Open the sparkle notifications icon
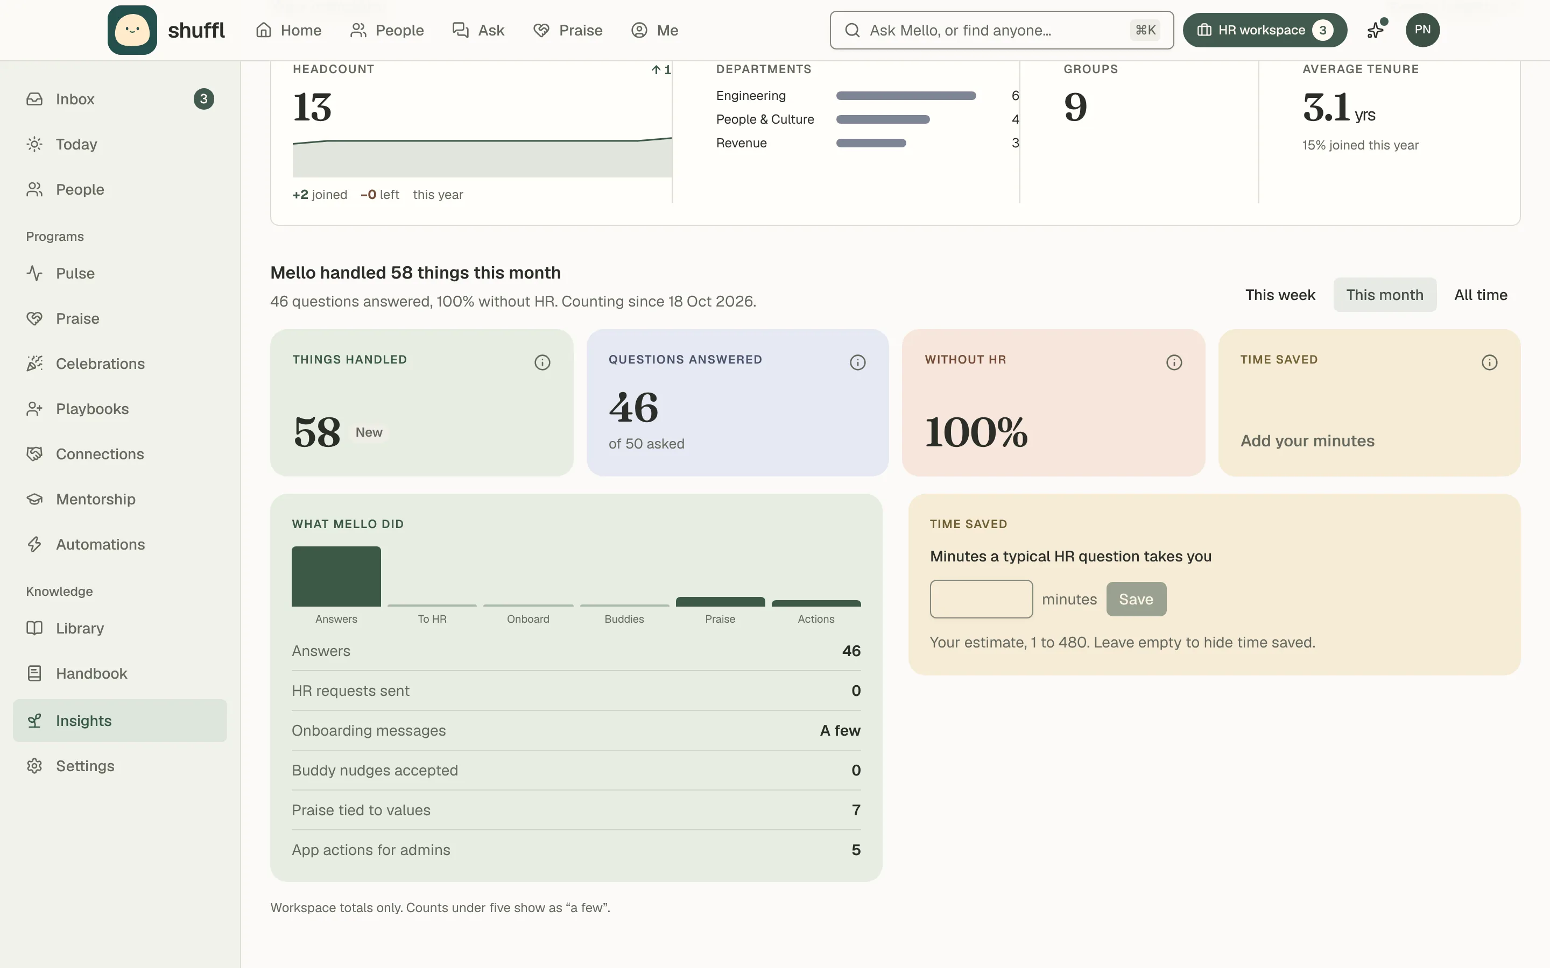This screenshot has width=1550, height=968. tap(1376, 30)
